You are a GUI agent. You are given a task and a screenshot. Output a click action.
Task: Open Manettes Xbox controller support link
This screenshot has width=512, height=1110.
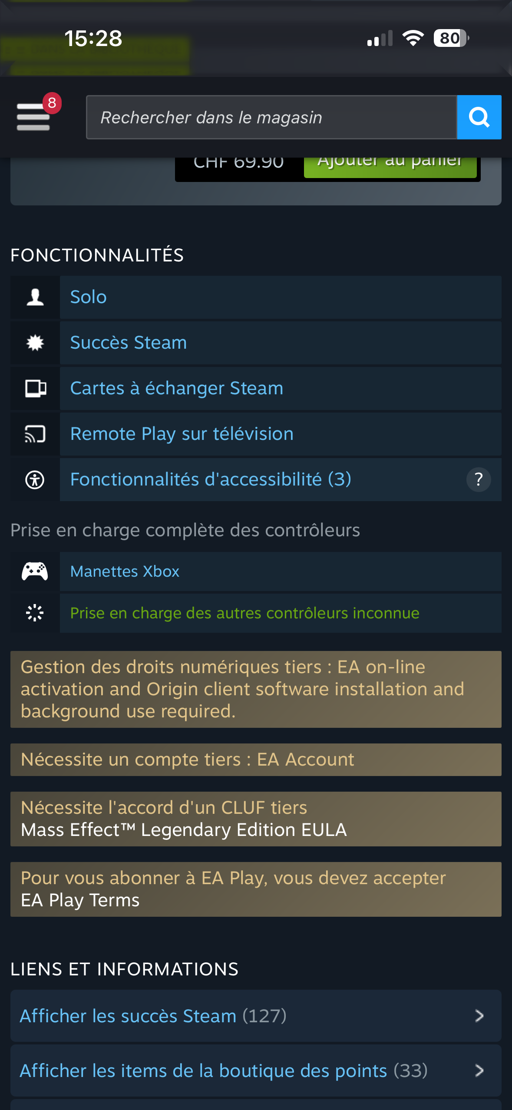pos(125,572)
